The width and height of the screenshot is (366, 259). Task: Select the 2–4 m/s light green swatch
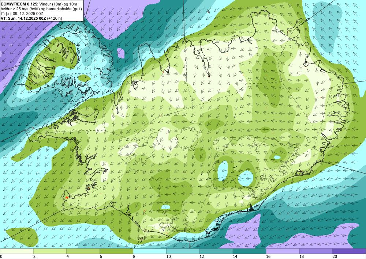pos(50,251)
